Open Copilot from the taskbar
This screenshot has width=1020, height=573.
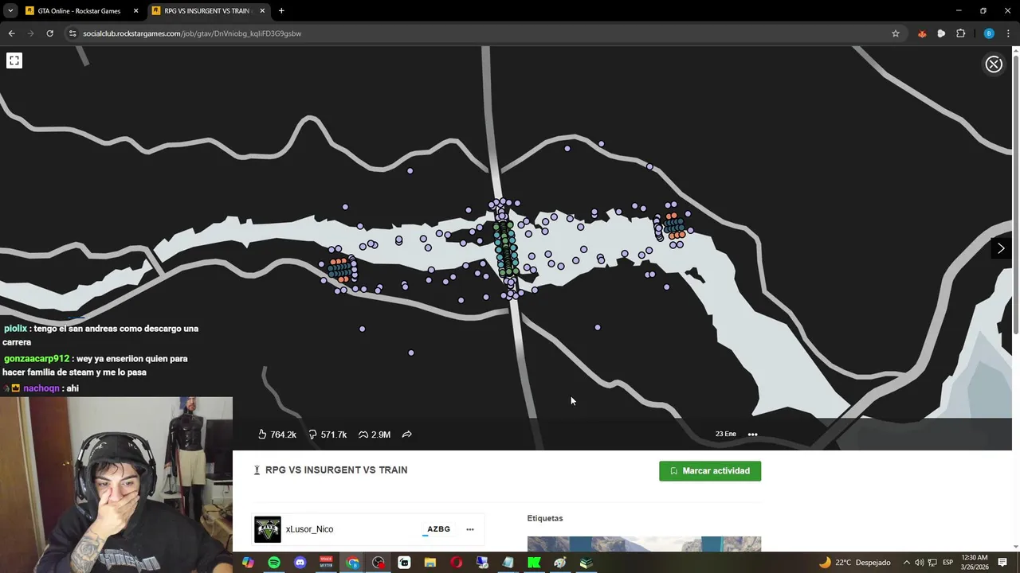tap(248, 563)
